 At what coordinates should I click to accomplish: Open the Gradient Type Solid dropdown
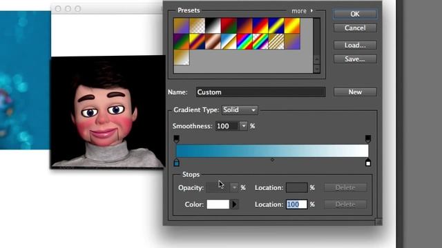(x=240, y=110)
